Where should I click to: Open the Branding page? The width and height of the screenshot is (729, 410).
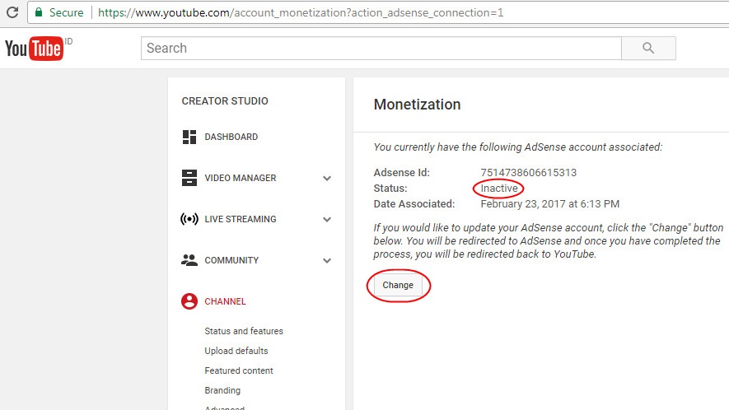click(x=222, y=390)
